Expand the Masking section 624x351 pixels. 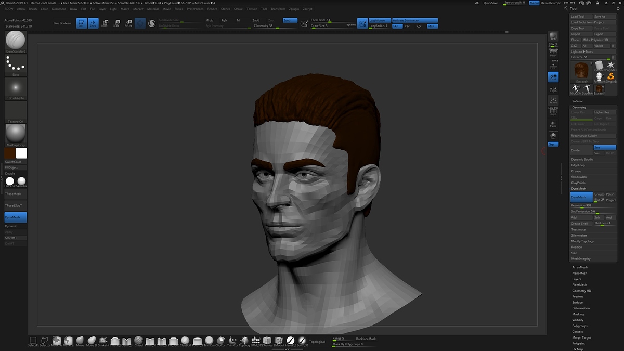click(578, 314)
